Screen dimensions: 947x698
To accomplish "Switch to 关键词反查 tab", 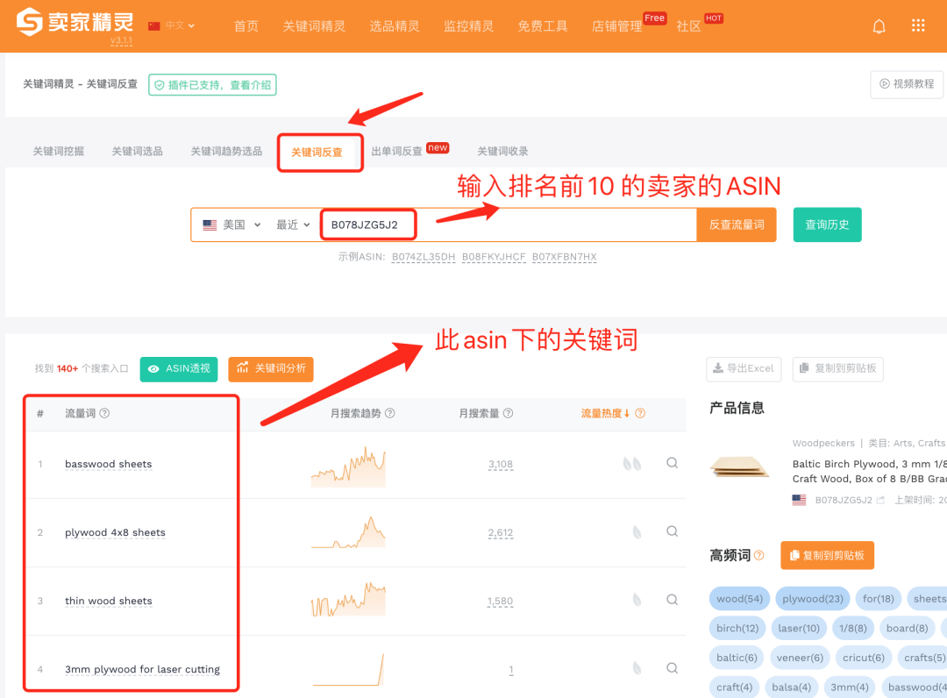I will pos(317,153).
